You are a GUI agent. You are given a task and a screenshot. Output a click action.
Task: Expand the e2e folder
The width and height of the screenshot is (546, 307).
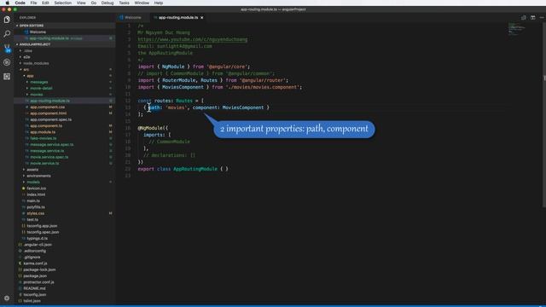tap(26, 57)
